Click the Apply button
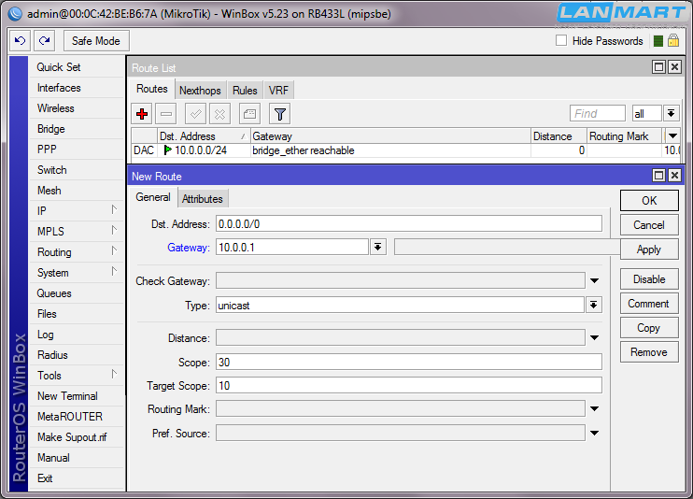This screenshot has width=693, height=499. (x=649, y=249)
